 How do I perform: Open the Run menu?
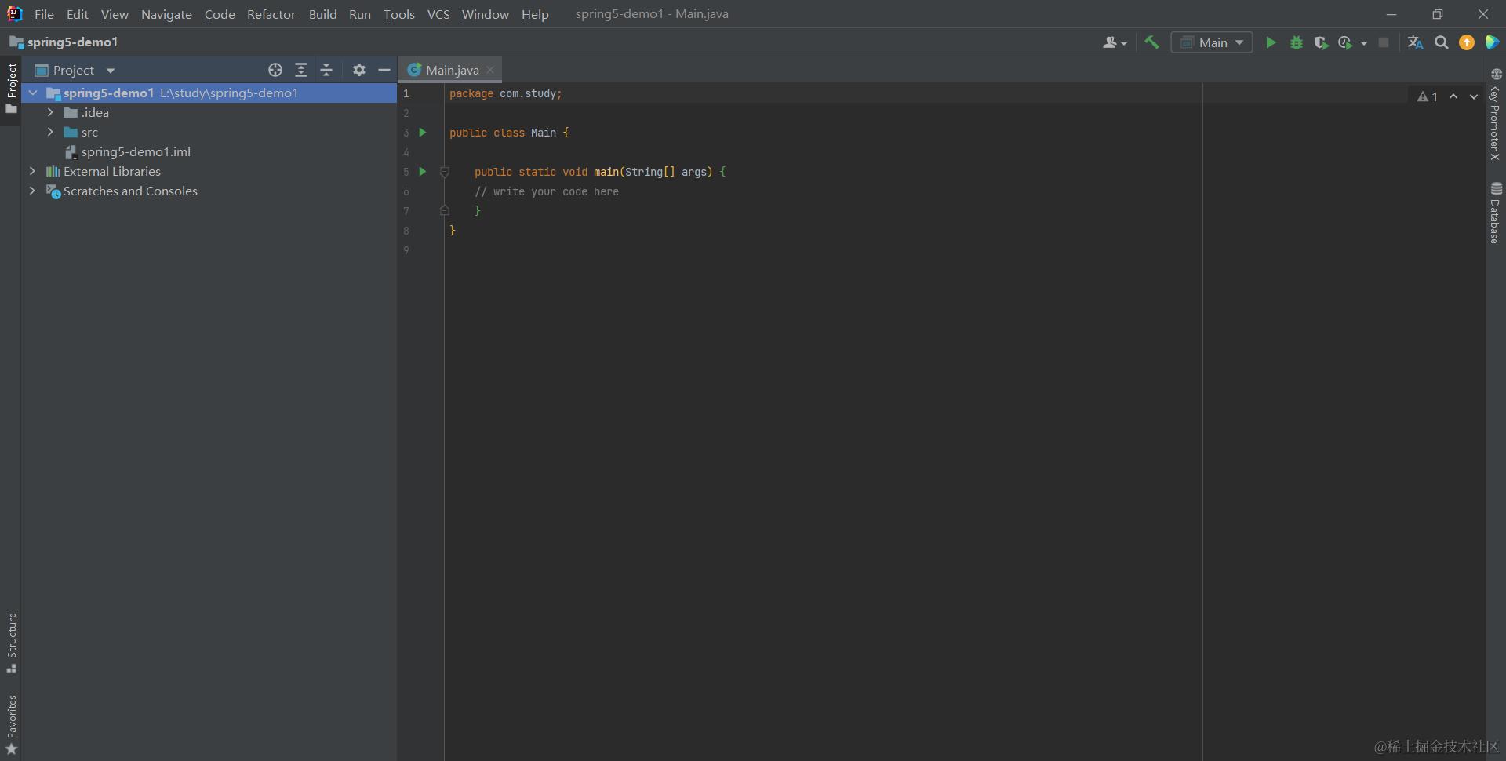[x=359, y=14]
